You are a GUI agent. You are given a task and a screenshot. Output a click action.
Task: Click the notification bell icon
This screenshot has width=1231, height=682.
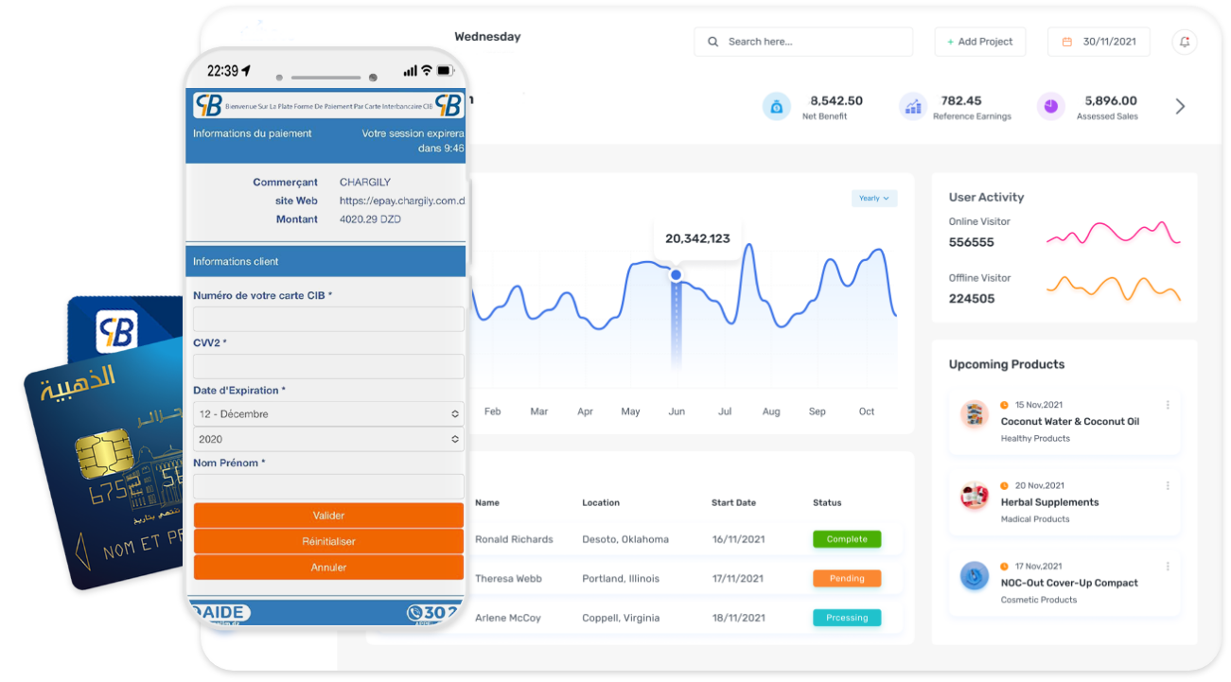[1184, 42]
